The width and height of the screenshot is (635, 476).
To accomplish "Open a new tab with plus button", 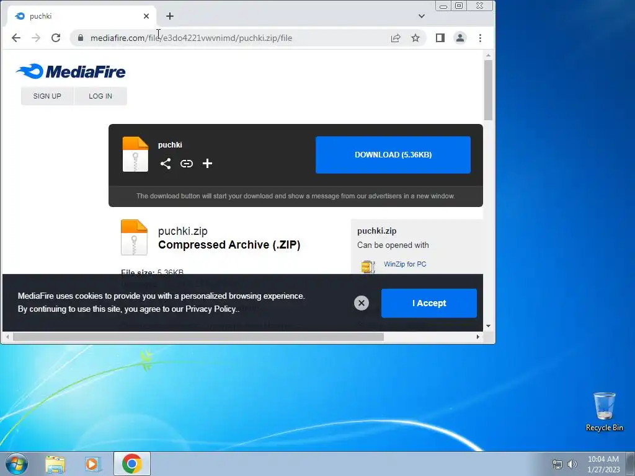I will click(x=170, y=16).
